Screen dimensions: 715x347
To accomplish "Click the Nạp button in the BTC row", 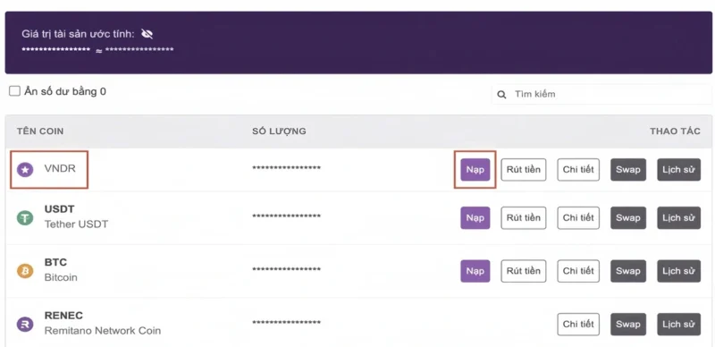I will (x=475, y=271).
